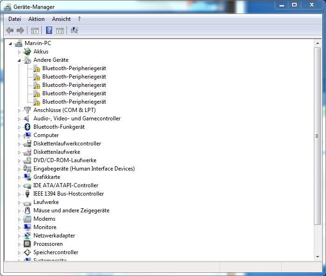Screen dimensions: 326x276
Task: Click the IEEE 1394 Bus-Hostcontroller icon
Action: [27, 194]
